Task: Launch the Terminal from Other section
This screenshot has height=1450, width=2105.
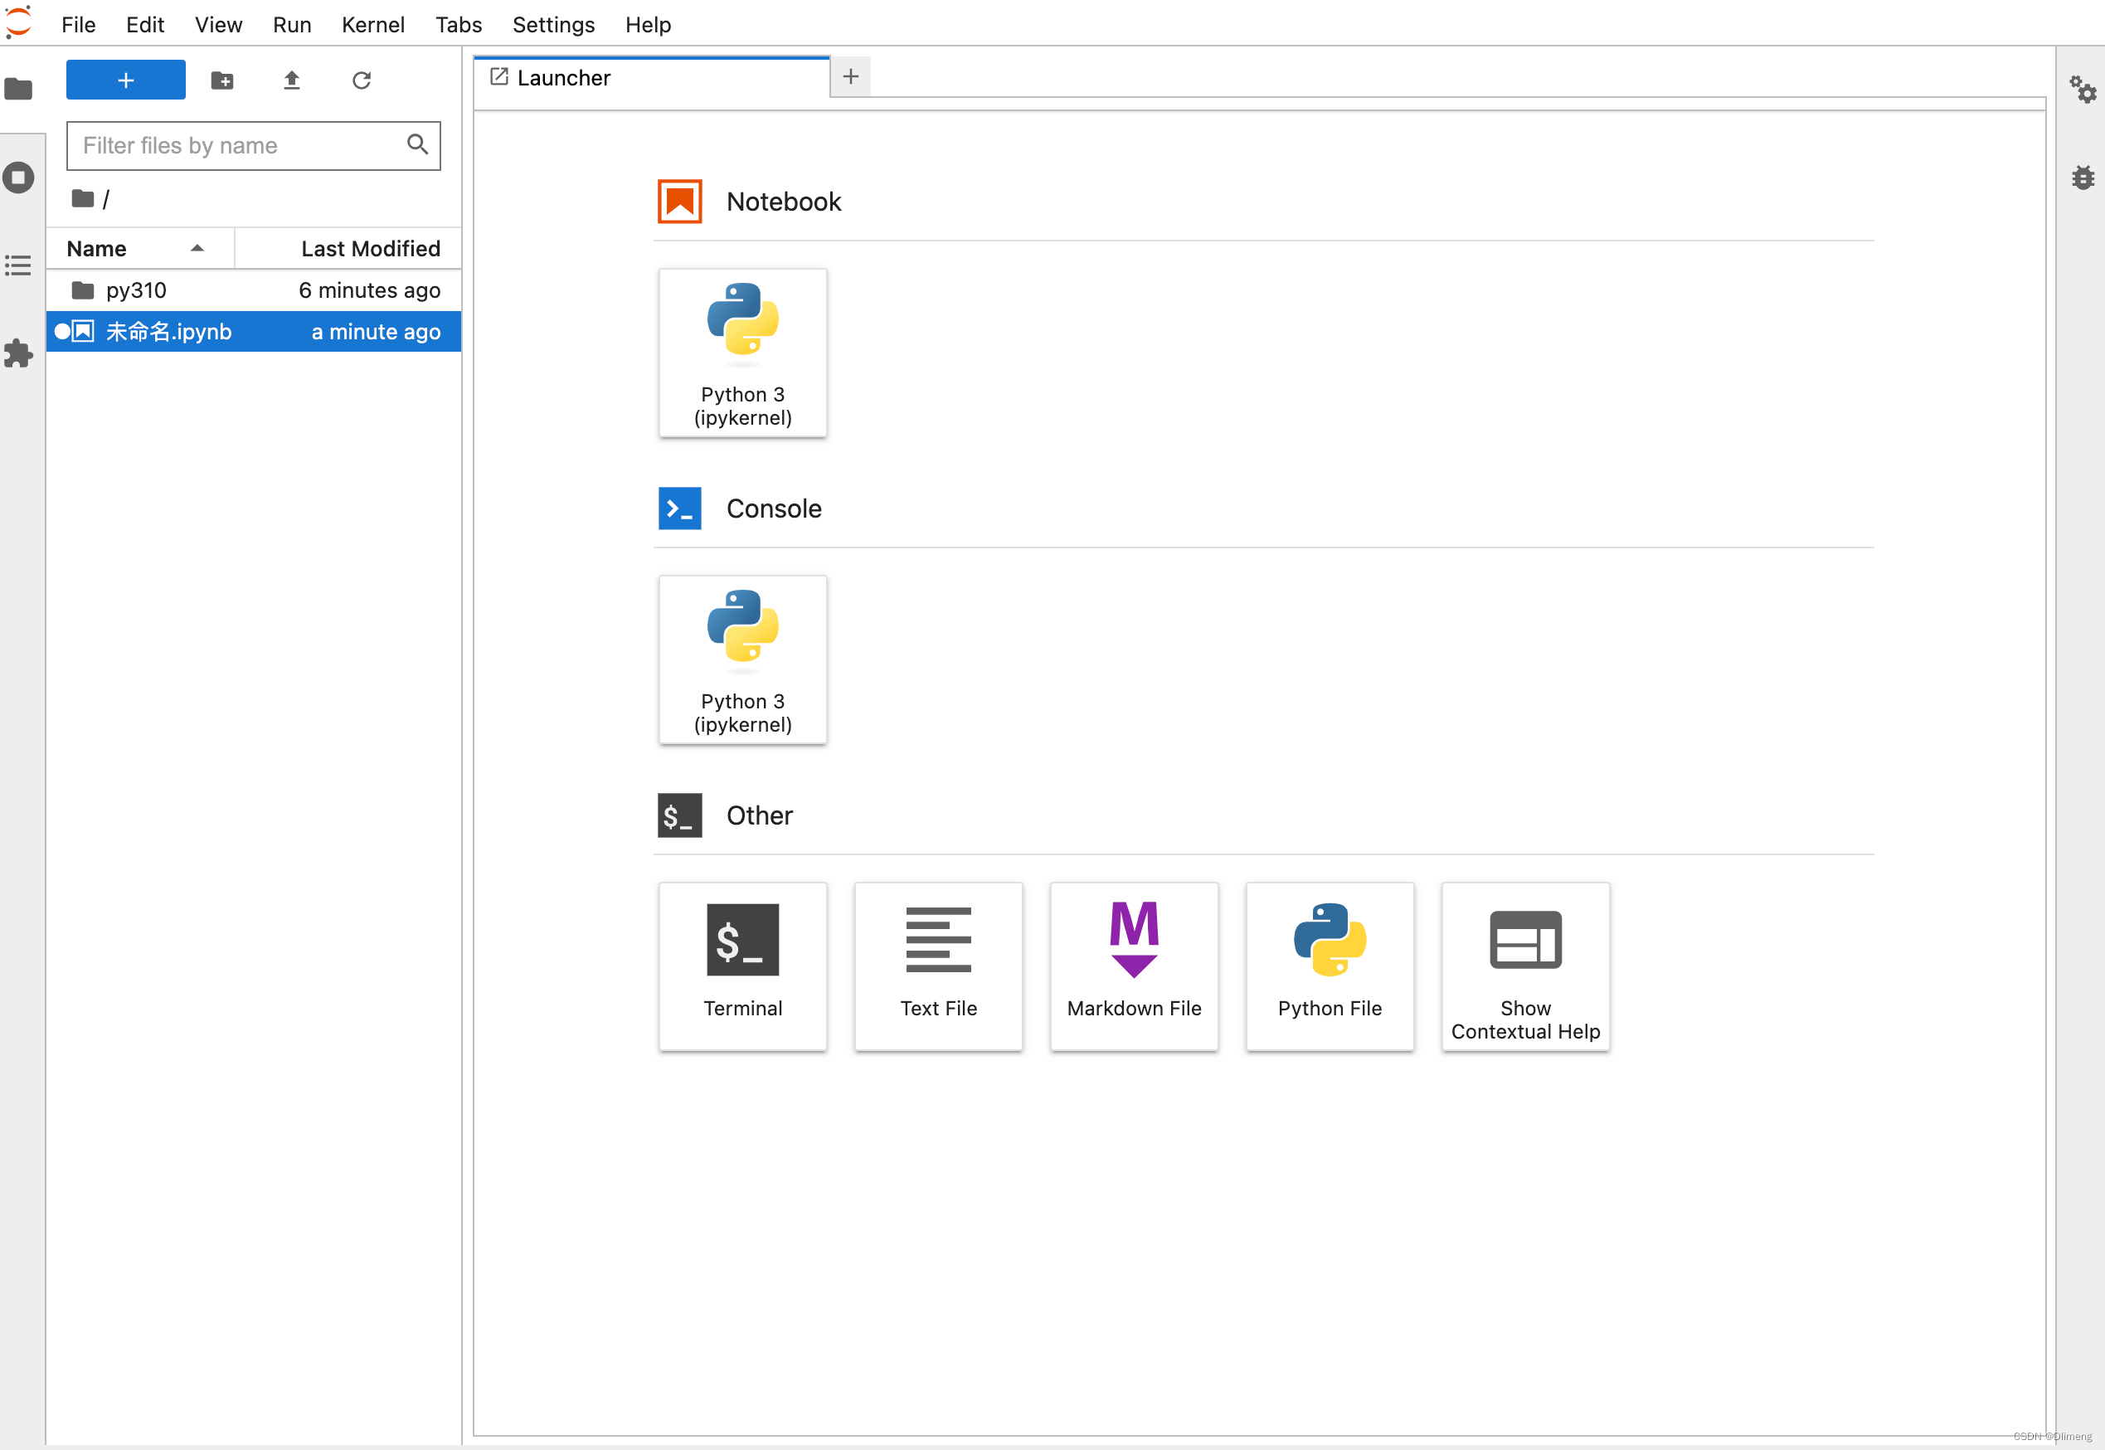Action: tap(742, 966)
